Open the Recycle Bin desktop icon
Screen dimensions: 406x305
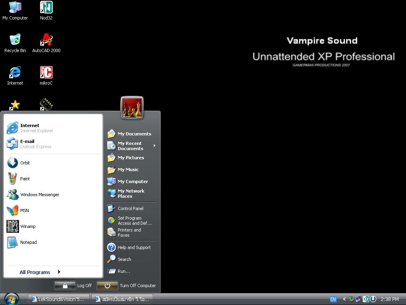pyautogui.click(x=15, y=43)
